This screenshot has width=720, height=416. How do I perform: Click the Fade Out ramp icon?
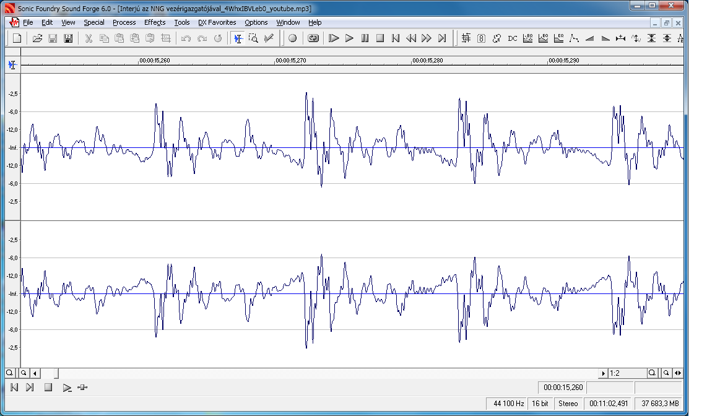point(605,38)
